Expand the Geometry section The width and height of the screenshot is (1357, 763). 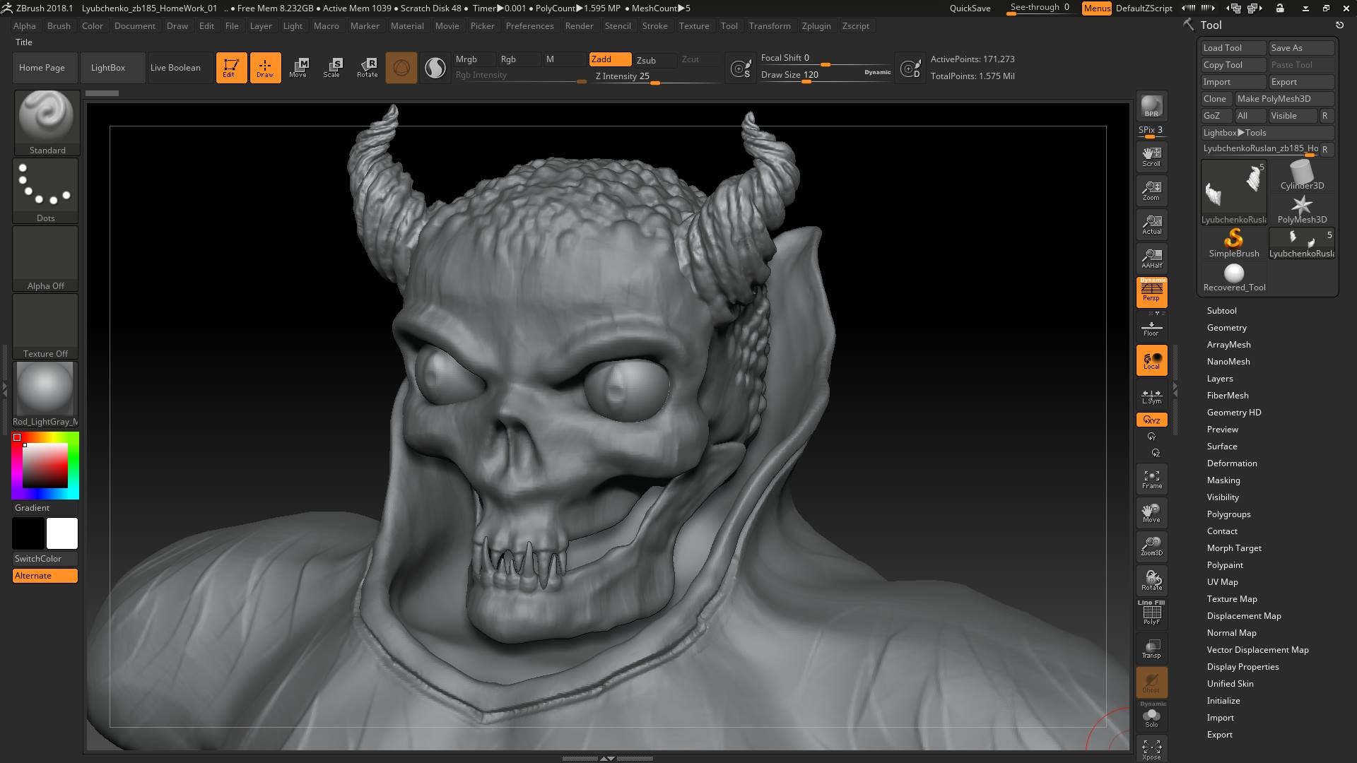pos(1226,328)
